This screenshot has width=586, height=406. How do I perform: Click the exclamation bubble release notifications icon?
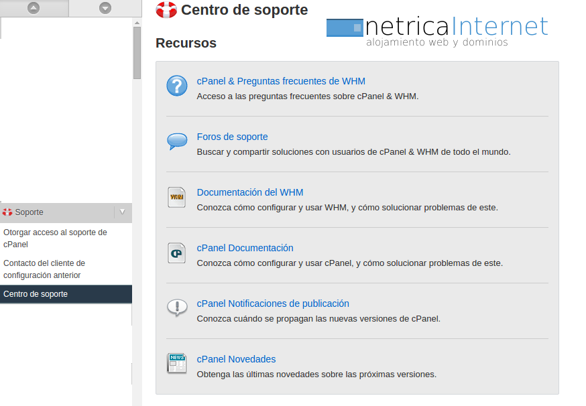point(177,308)
